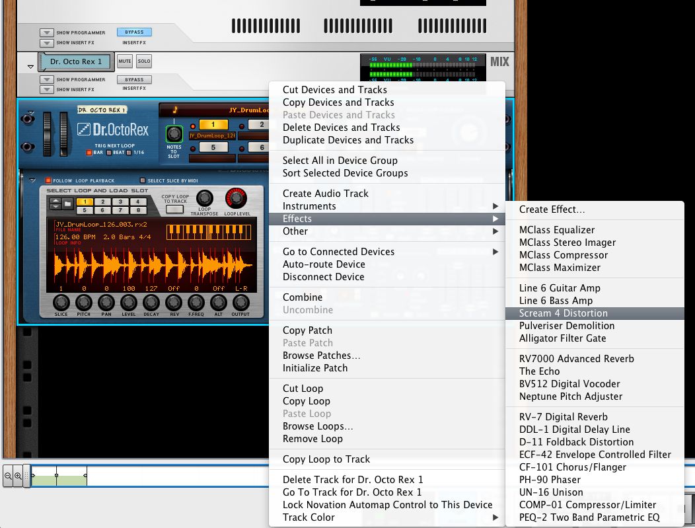Click the file name JY_DrumLoop_126_003.rx2
Viewport: 695px width, 528px height.
point(101,224)
